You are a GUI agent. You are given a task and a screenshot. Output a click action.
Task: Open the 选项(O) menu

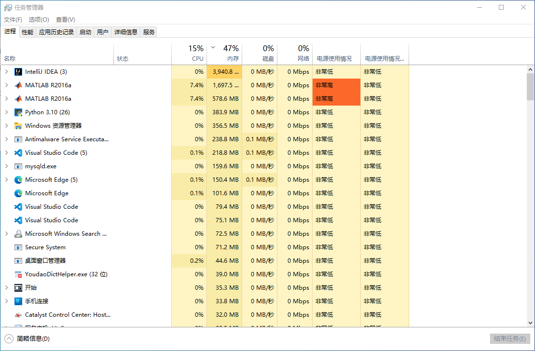39,20
